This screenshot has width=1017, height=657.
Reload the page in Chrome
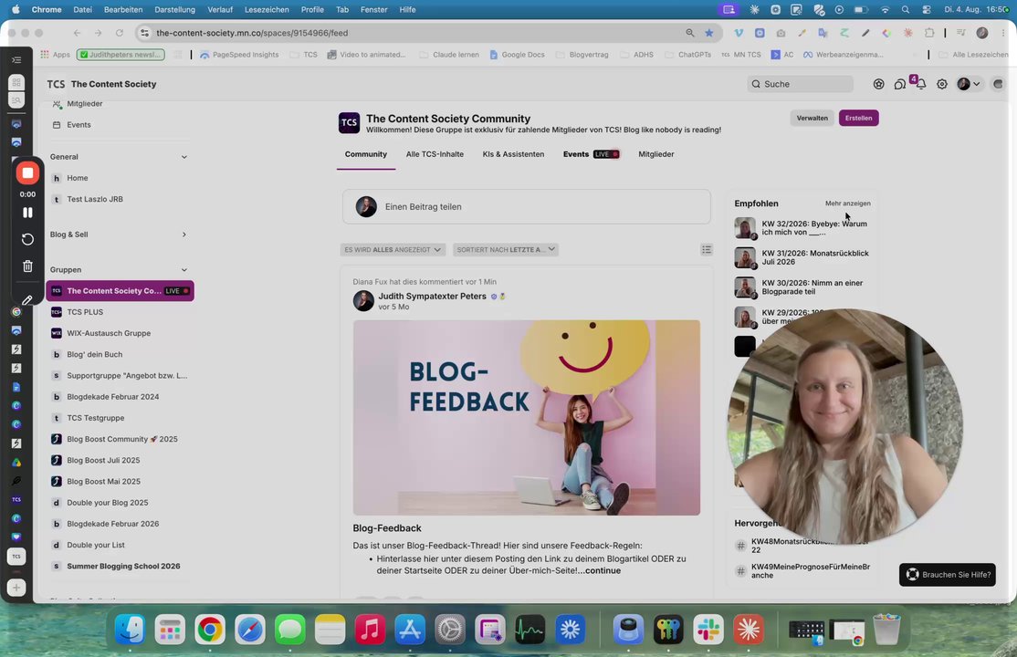point(120,33)
